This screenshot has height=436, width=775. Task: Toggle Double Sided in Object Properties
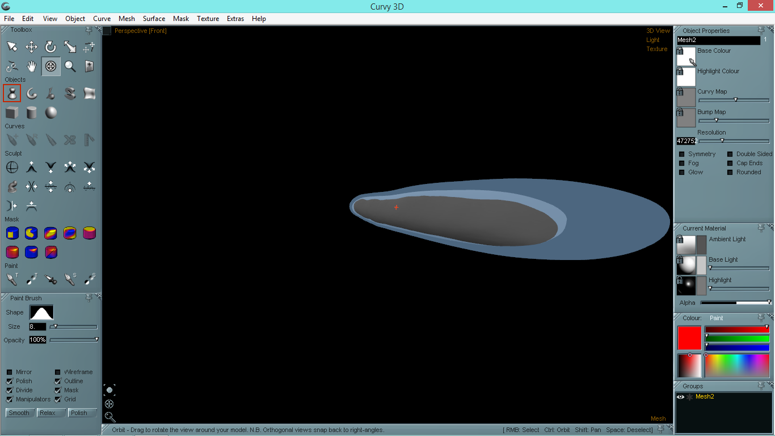pos(731,153)
